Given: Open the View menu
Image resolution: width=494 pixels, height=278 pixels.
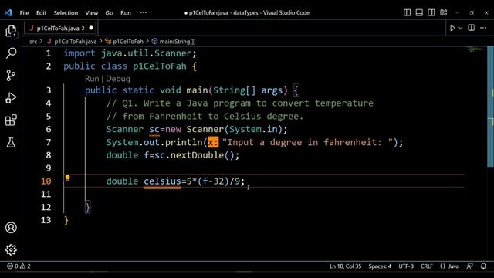Looking at the screenshot, I should click(x=91, y=12).
